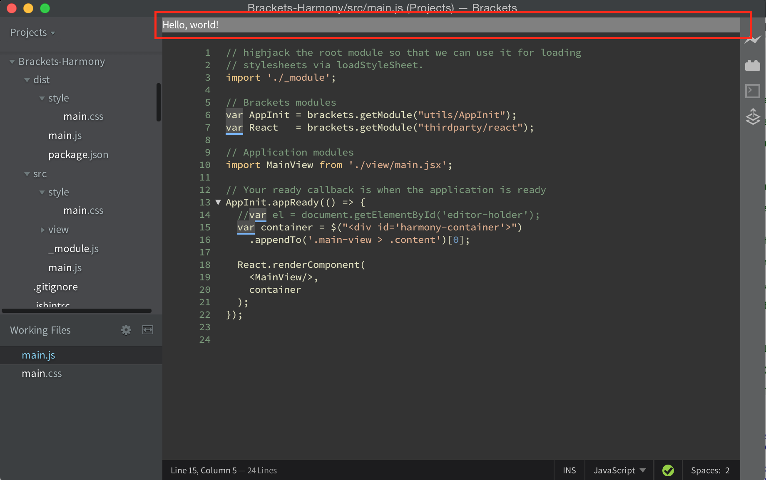
Task: Click line number 24 in gutter
Action: (x=205, y=339)
